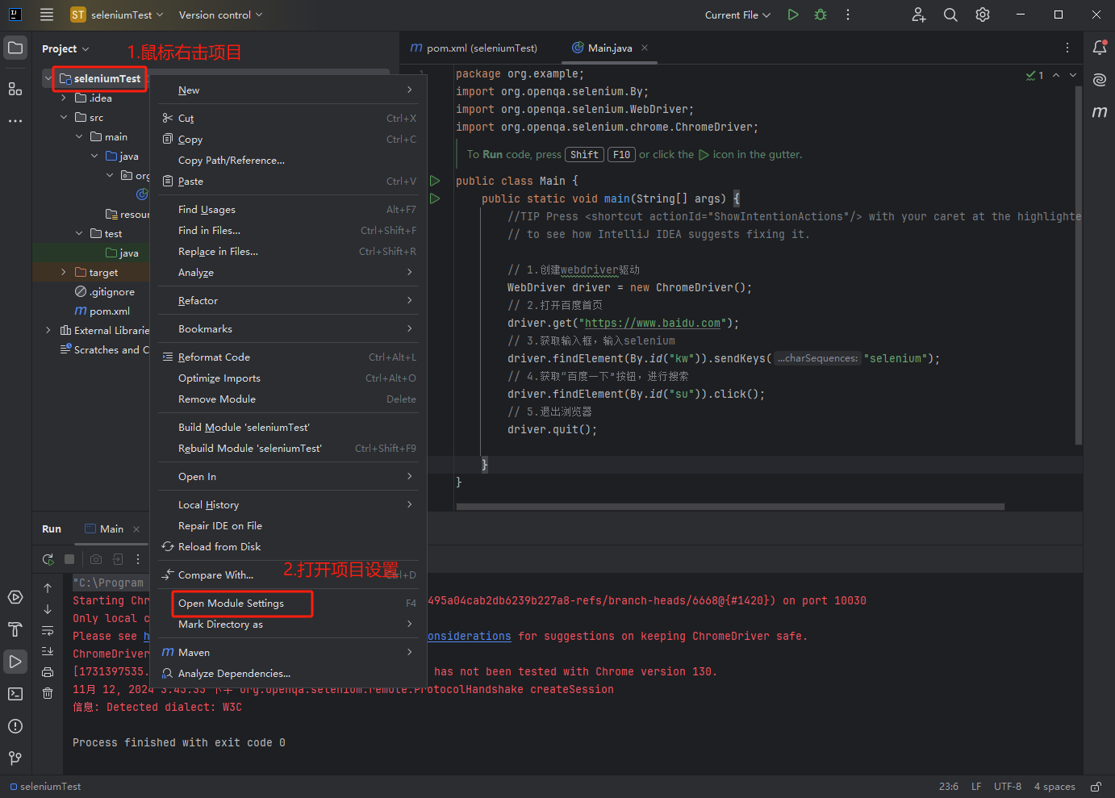Open the New submenu
This screenshot has height=798, width=1115.
click(289, 90)
